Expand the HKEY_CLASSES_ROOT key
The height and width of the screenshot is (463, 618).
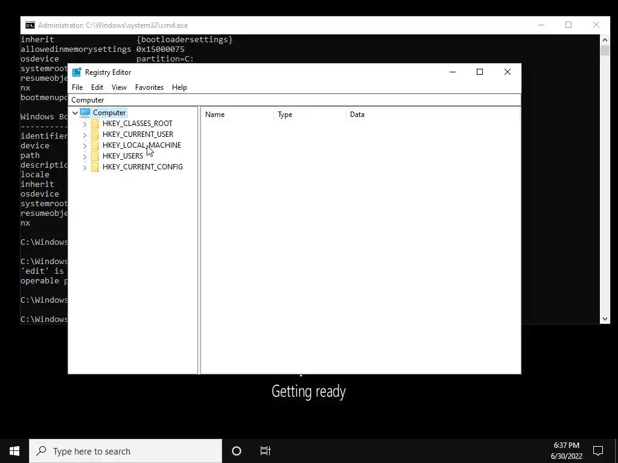pos(84,124)
